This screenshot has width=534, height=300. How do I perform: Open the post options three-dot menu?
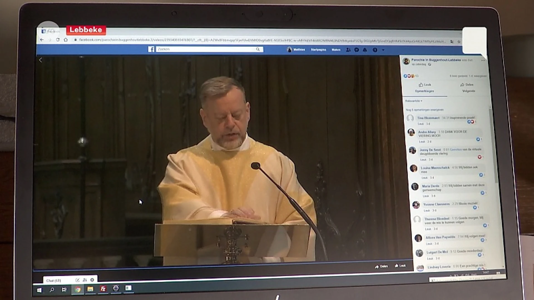click(483, 60)
